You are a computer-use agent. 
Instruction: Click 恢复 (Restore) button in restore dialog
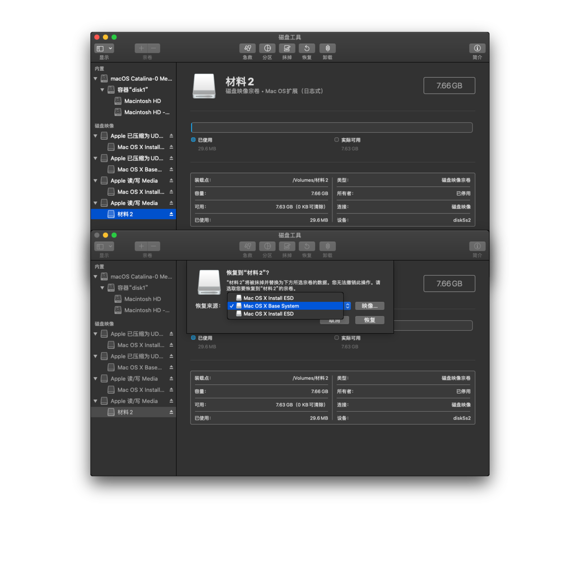coord(369,320)
